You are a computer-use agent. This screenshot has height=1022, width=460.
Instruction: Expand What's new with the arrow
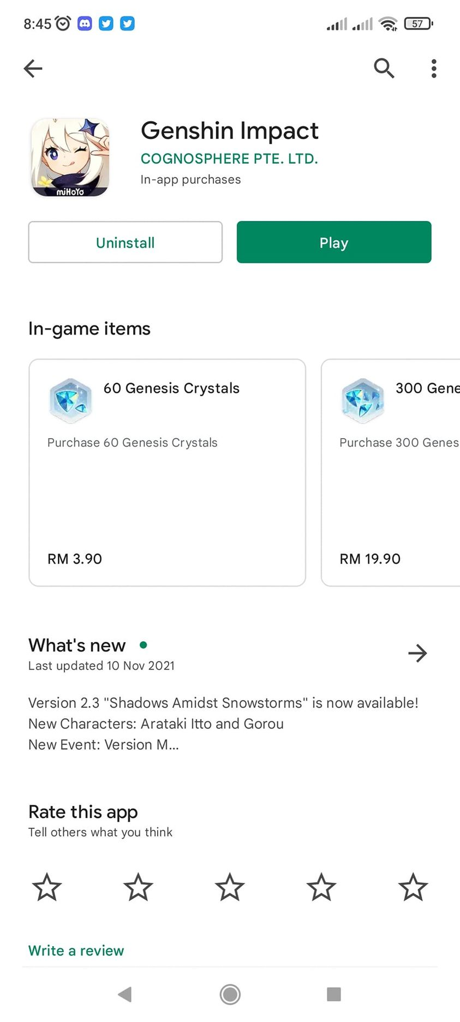[x=417, y=653]
